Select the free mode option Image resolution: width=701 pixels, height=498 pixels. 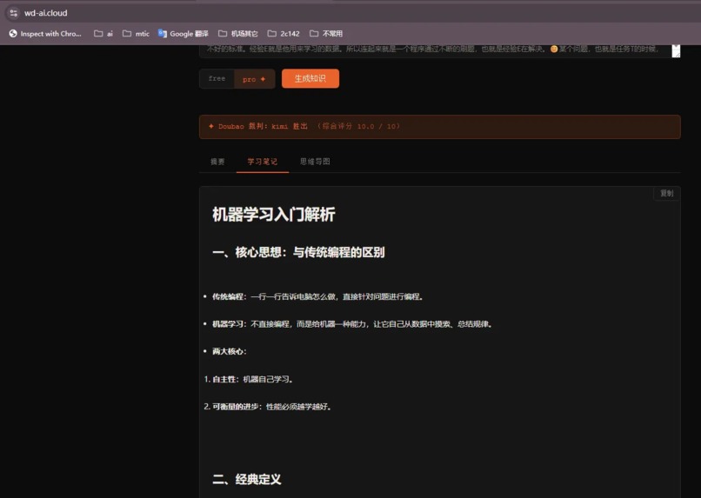click(x=217, y=78)
